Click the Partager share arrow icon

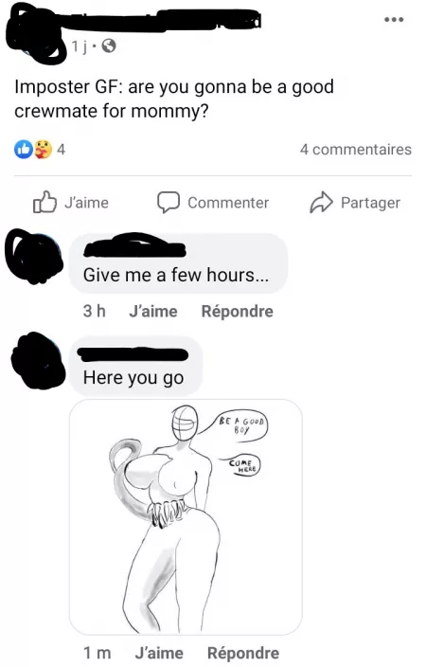tap(321, 203)
